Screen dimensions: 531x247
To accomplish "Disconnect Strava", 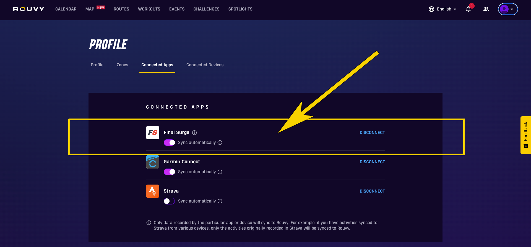I will pyautogui.click(x=372, y=191).
